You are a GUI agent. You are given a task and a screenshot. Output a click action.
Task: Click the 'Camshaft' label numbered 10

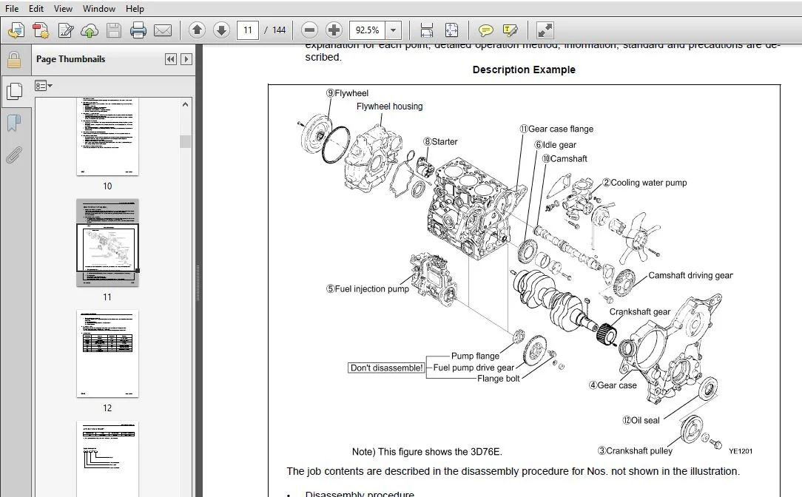click(x=565, y=158)
